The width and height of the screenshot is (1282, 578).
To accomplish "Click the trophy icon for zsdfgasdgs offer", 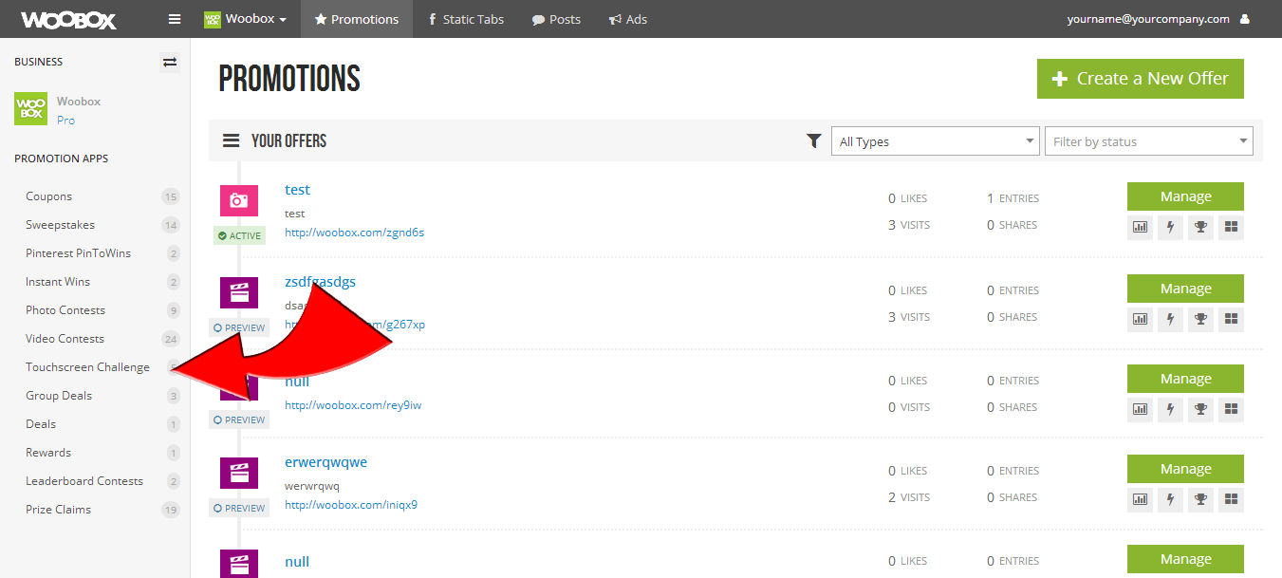I will point(1200,320).
